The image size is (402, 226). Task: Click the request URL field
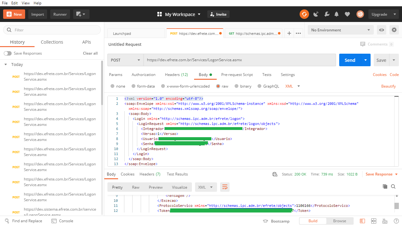tap(240, 60)
